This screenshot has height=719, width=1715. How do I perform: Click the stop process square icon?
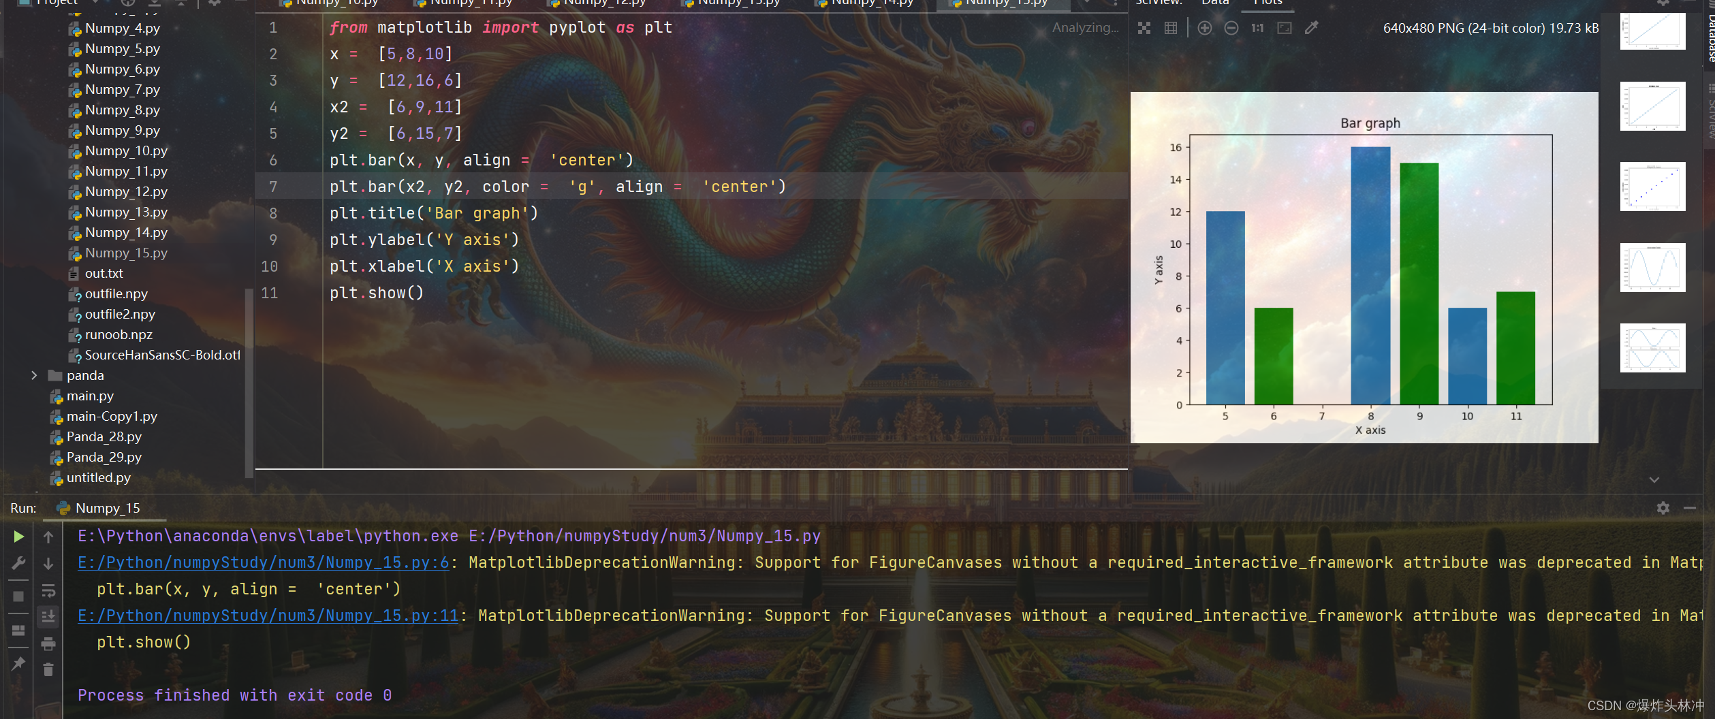[x=18, y=596]
